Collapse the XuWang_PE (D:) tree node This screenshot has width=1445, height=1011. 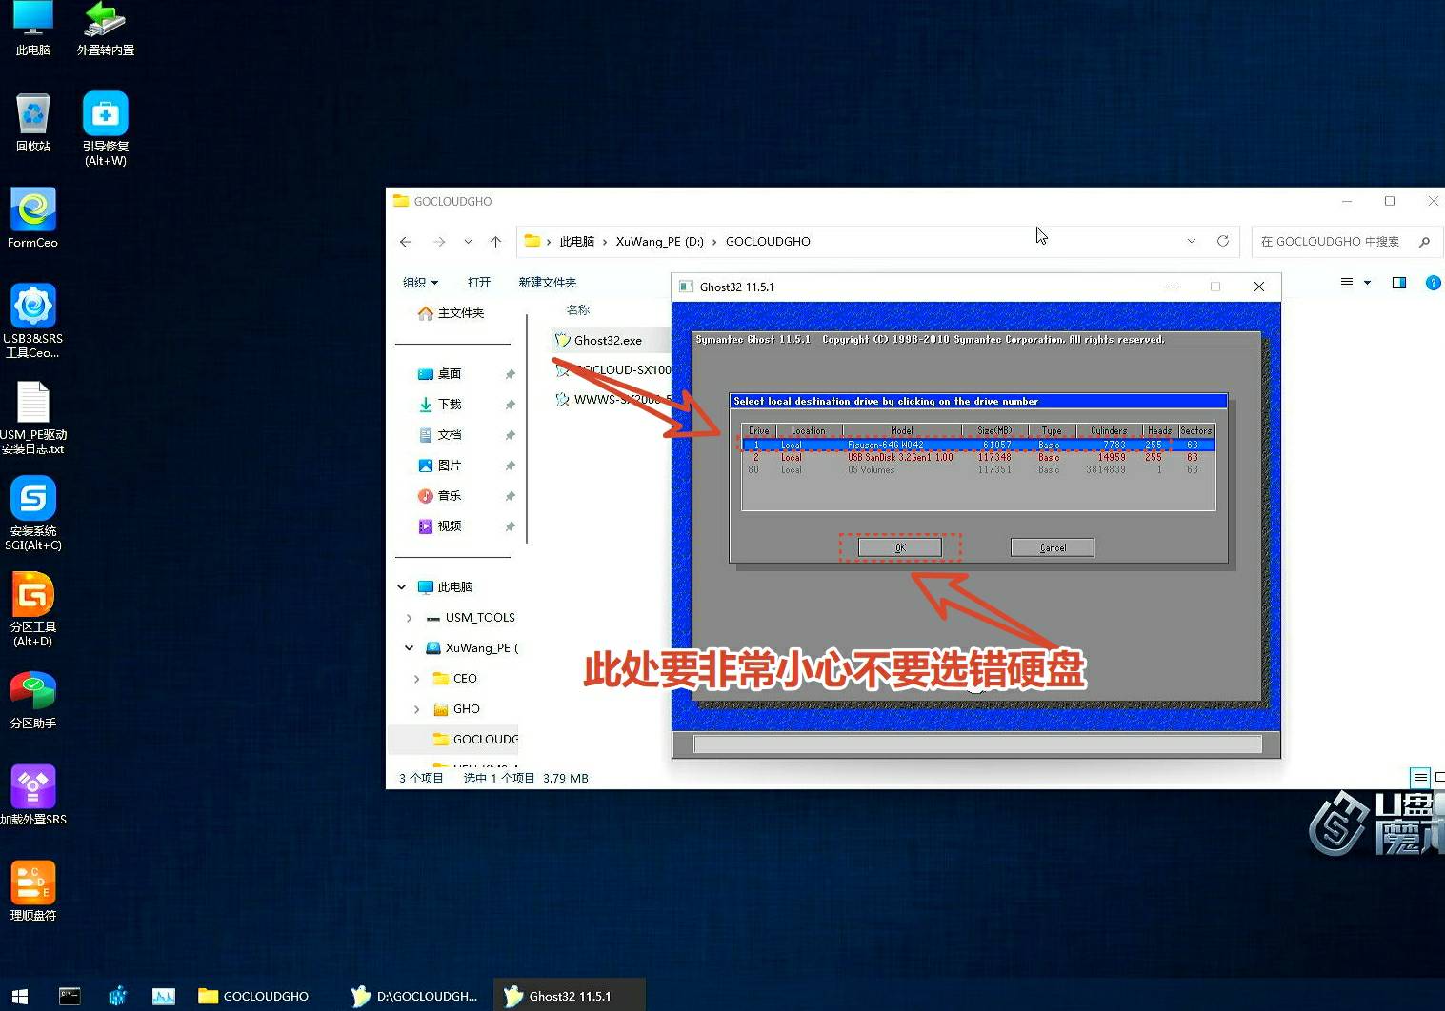point(408,647)
